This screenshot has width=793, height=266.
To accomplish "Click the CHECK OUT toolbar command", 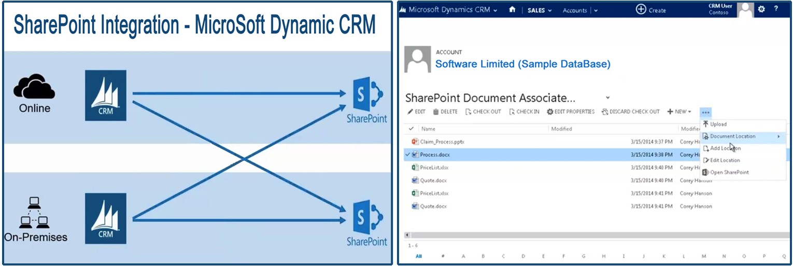I will tap(483, 111).
